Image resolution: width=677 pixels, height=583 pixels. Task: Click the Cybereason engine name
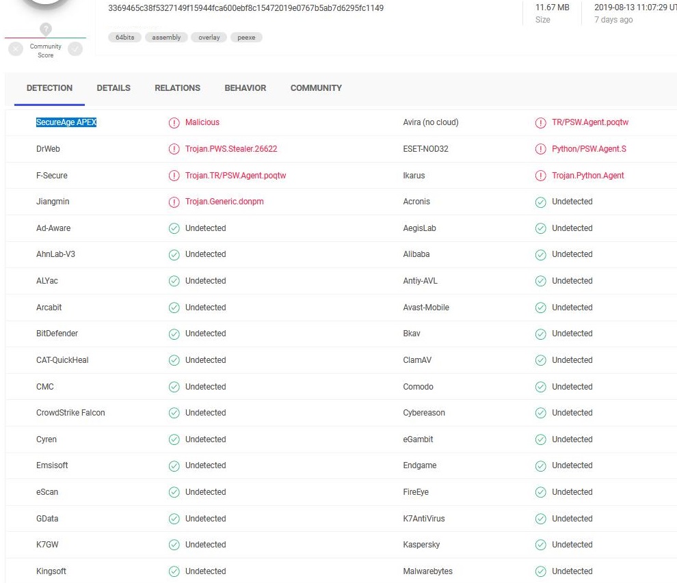[x=423, y=413]
